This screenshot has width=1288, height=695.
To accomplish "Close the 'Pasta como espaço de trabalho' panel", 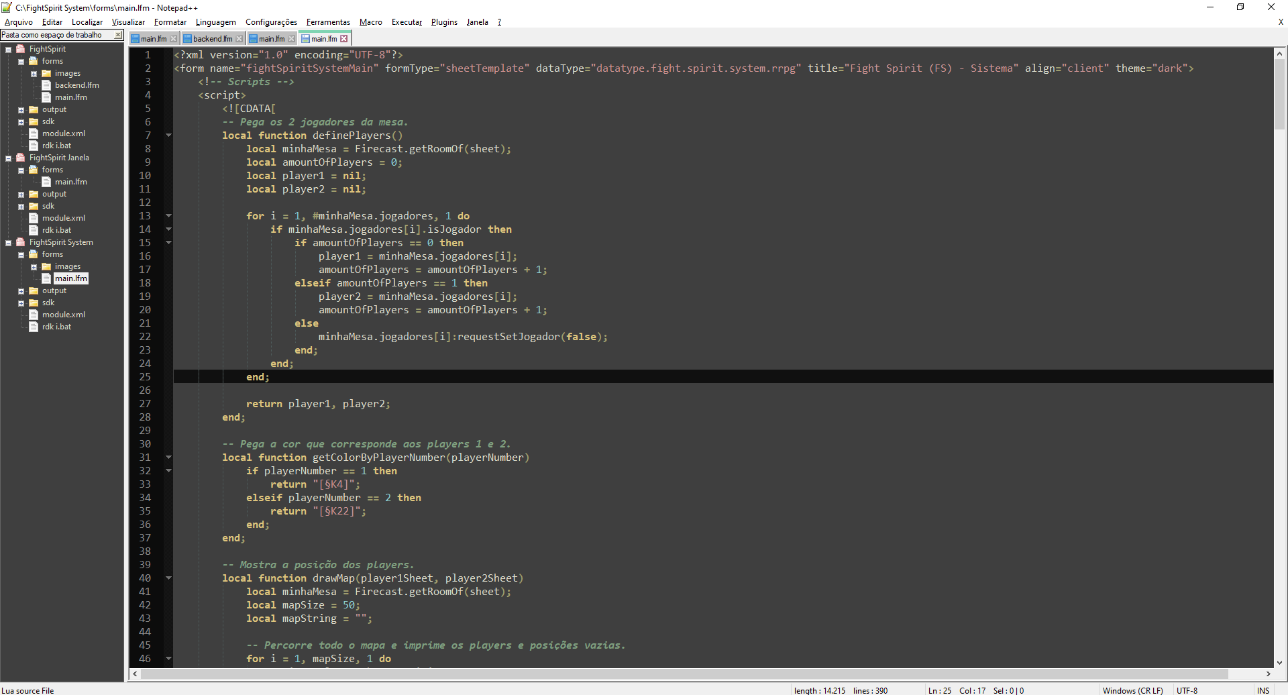I will [118, 35].
